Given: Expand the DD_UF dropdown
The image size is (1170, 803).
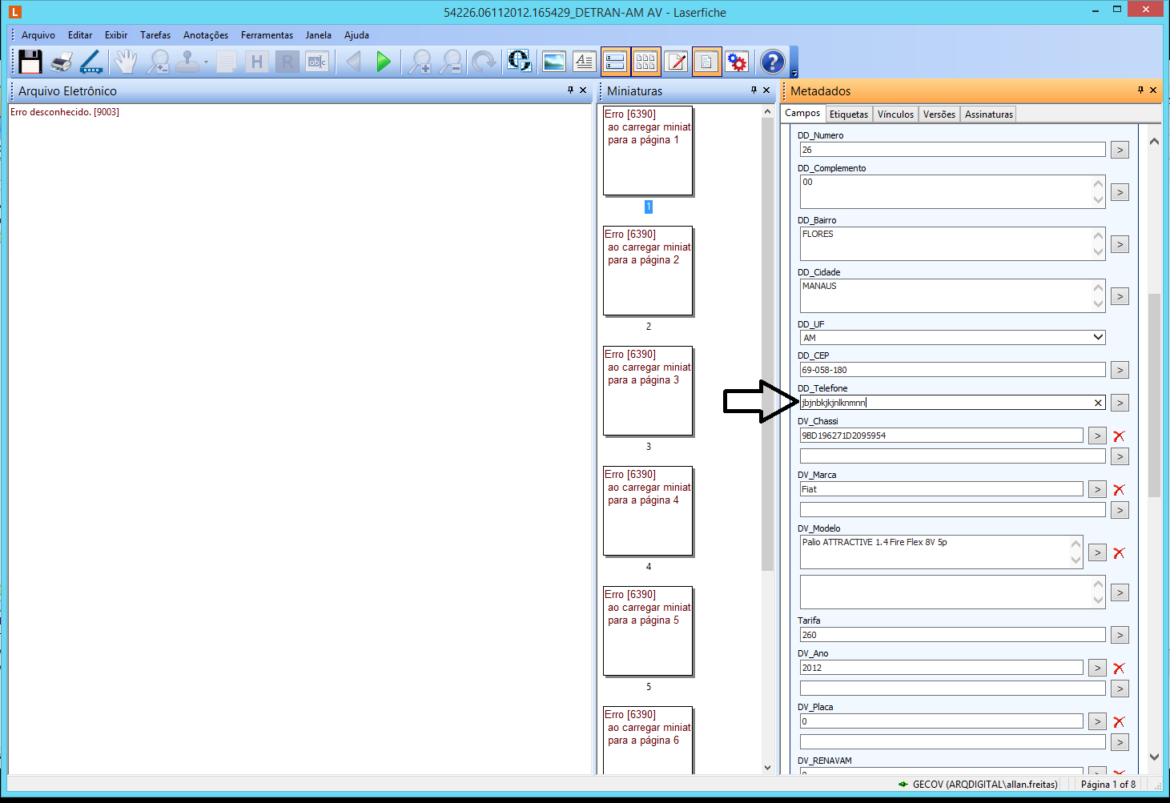Looking at the screenshot, I should coord(1098,338).
